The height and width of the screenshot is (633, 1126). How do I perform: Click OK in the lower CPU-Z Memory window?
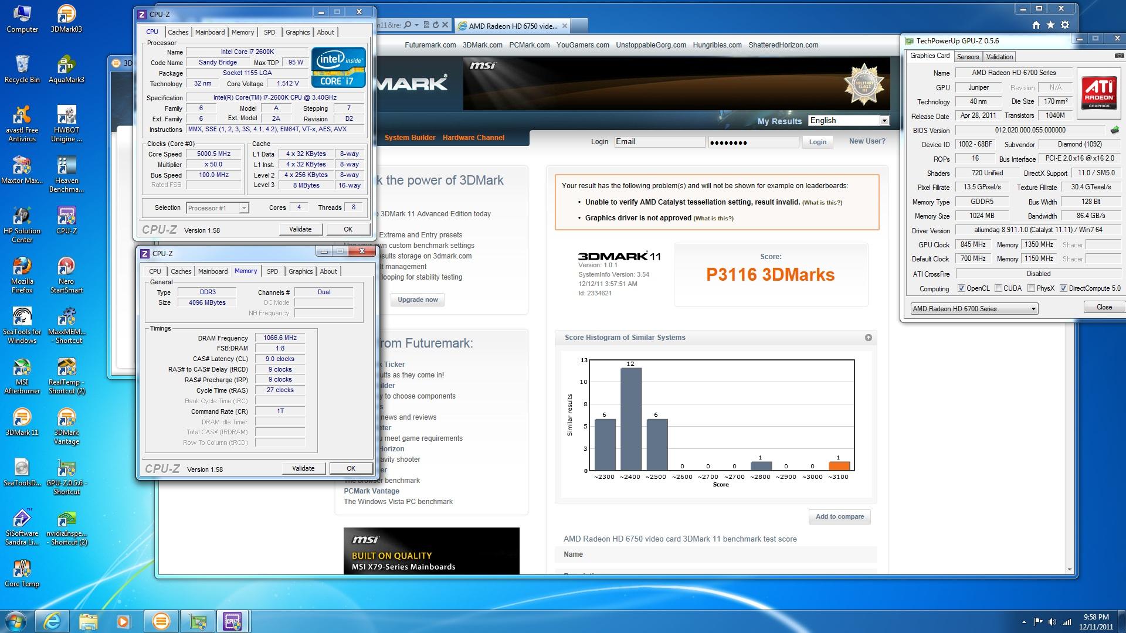[x=351, y=468]
